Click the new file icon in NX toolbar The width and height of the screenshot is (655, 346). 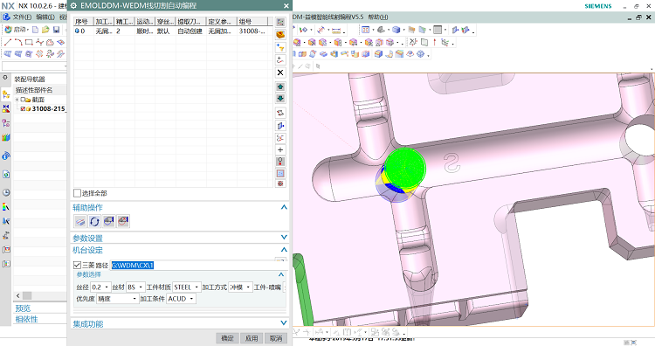coord(36,30)
